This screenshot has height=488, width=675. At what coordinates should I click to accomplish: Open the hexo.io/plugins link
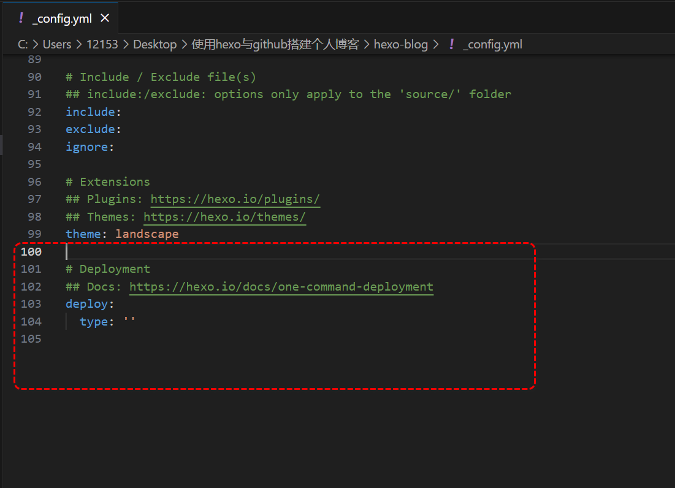tap(235, 199)
